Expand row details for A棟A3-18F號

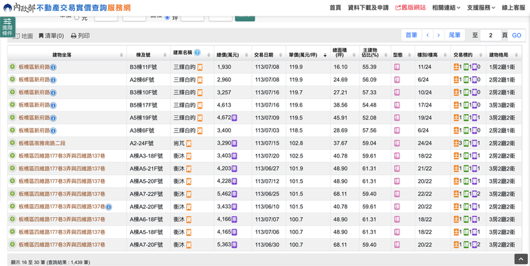tap(12, 155)
